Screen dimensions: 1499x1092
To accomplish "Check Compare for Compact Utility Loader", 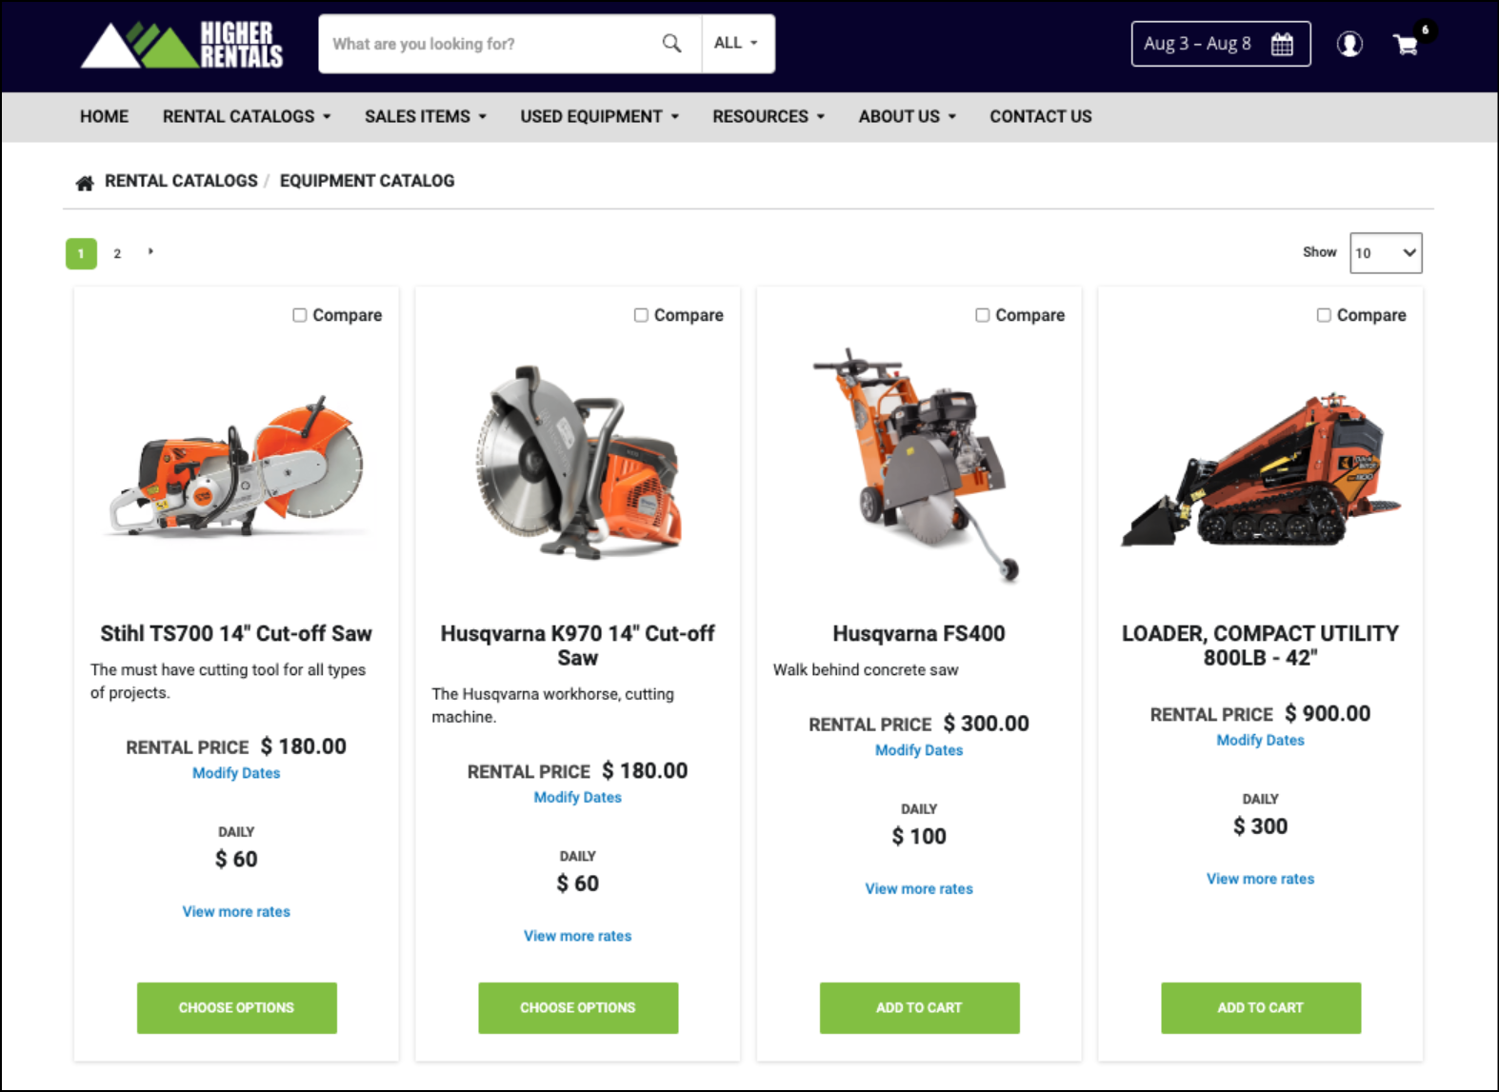I will (1324, 315).
